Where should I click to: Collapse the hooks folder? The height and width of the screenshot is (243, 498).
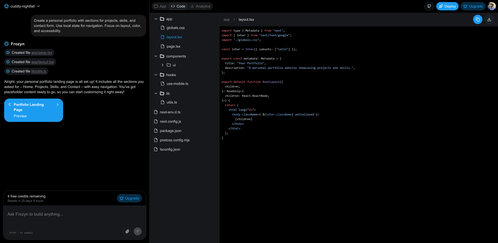tap(156, 75)
